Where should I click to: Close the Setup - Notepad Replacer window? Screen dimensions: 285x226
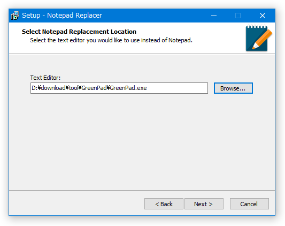[263, 16]
